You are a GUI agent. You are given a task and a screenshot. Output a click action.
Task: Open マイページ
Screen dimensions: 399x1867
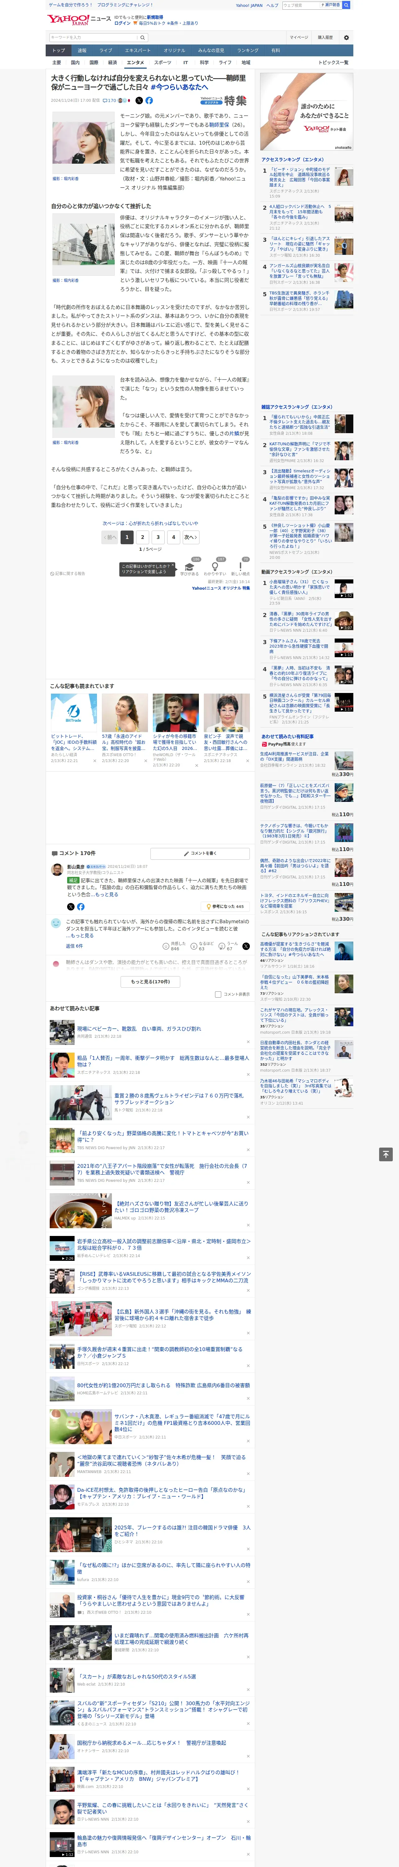point(298,38)
